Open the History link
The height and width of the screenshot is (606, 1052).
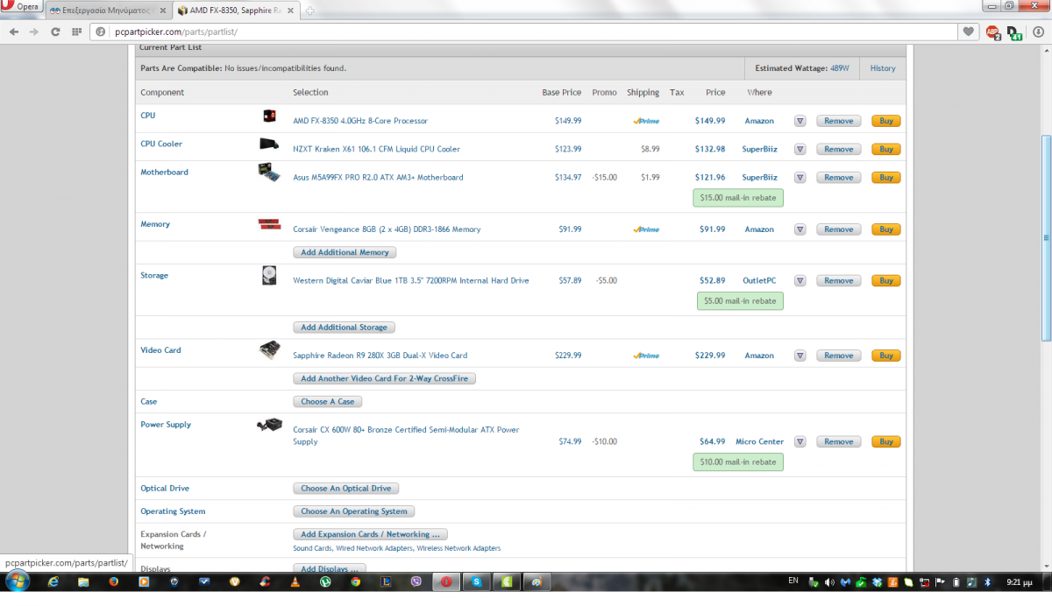(x=883, y=68)
